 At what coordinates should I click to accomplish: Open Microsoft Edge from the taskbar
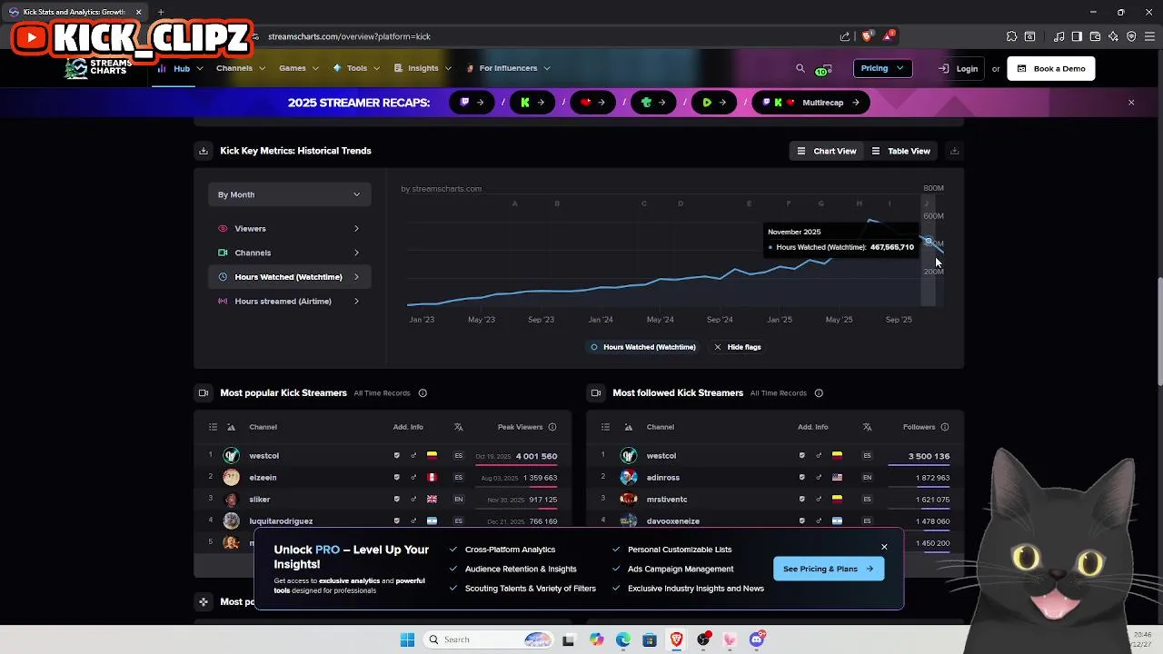pyautogui.click(x=623, y=639)
